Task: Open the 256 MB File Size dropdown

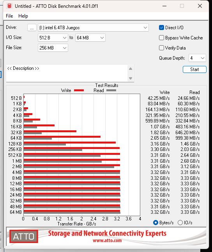Action: (53, 48)
